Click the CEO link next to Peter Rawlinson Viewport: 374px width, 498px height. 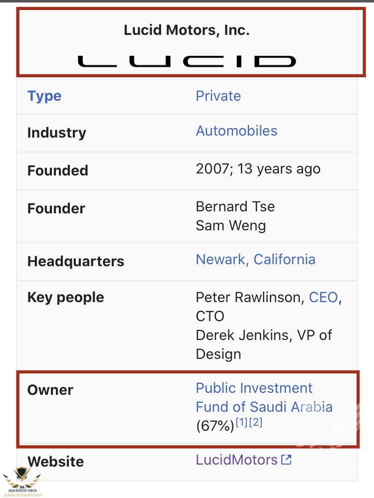pyautogui.click(x=323, y=297)
